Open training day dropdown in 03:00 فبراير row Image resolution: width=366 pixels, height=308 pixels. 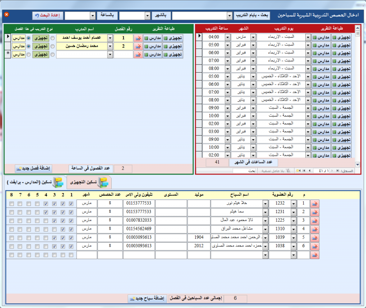click(308, 132)
